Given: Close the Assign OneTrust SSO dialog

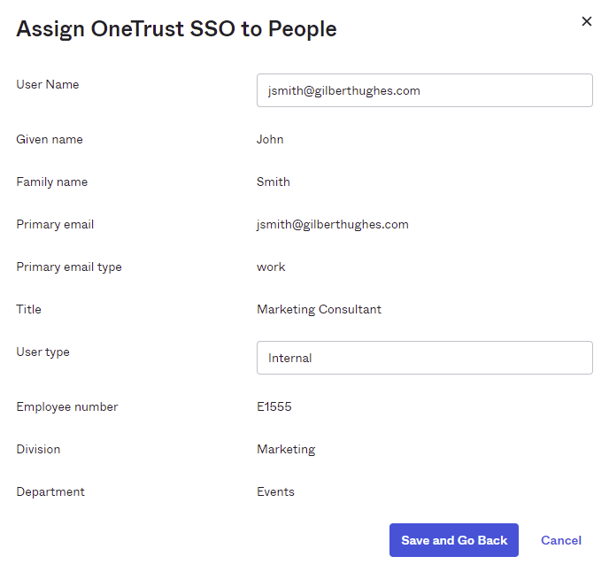Looking at the screenshot, I should [x=587, y=21].
